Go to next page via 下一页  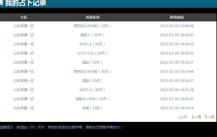point(209,117)
